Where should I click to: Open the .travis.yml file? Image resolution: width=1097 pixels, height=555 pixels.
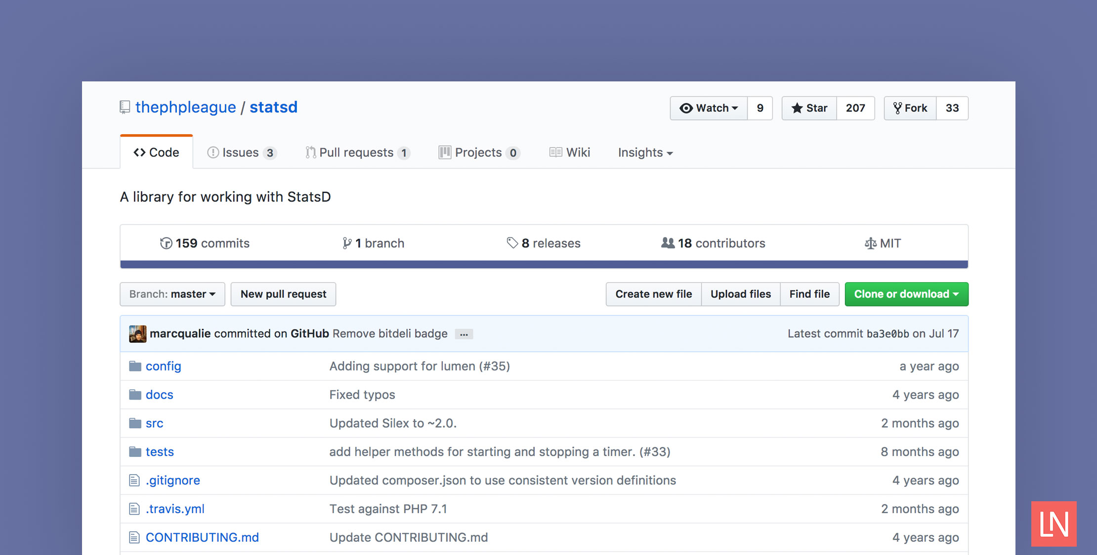(175, 509)
